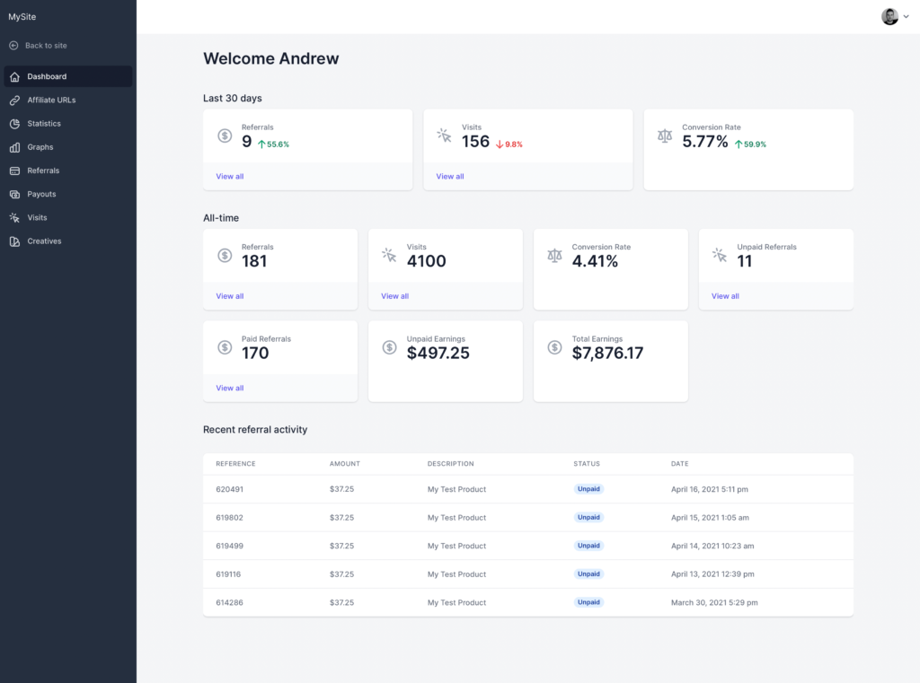Switch to the Dashboard menu item
The image size is (920, 683).
point(45,76)
